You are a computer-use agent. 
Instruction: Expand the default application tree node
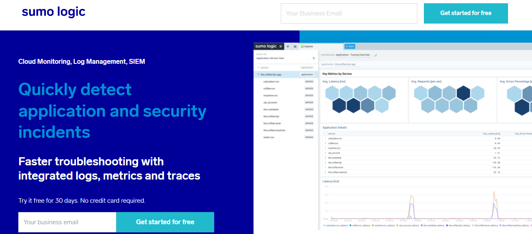pyautogui.click(x=258, y=67)
